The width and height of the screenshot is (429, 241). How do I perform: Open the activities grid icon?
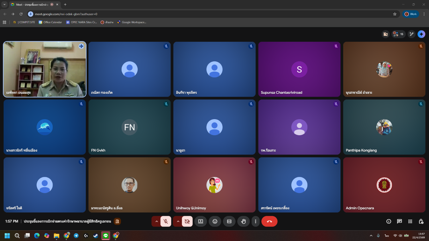410,221
